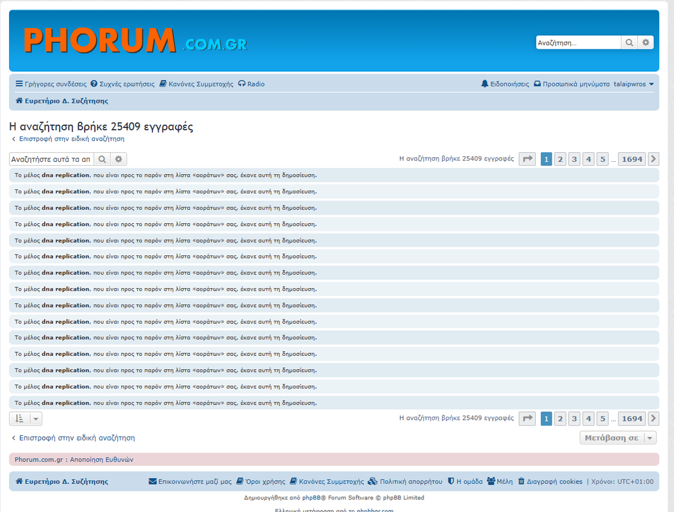
Task: Go to page 4 in bottom pagination
Action: click(x=588, y=419)
